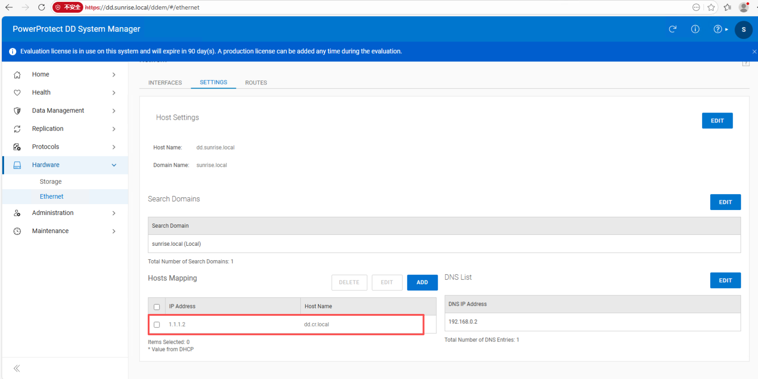
Task: Click the browser address bar URL
Action: (x=142, y=7)
